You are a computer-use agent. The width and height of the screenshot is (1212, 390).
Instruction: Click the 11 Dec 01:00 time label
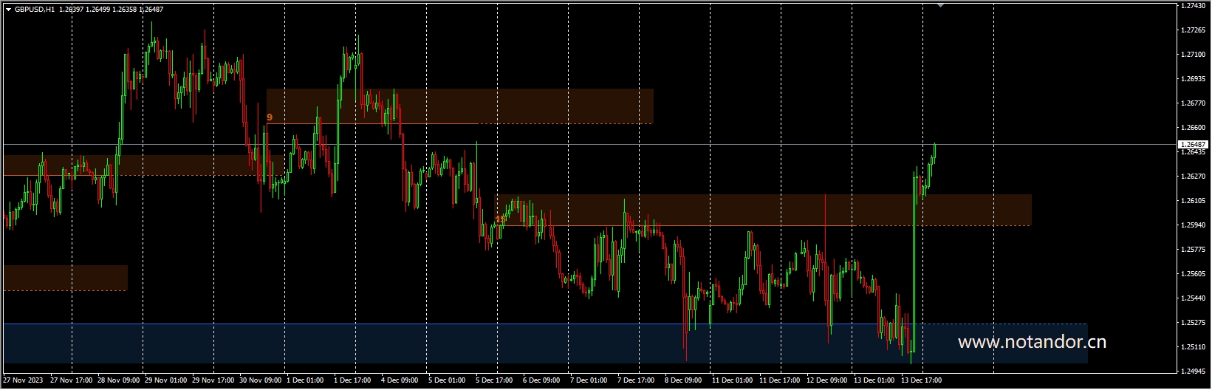click(x=733, y=381)
